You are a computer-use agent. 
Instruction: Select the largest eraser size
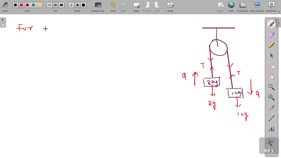pos(83,5)
